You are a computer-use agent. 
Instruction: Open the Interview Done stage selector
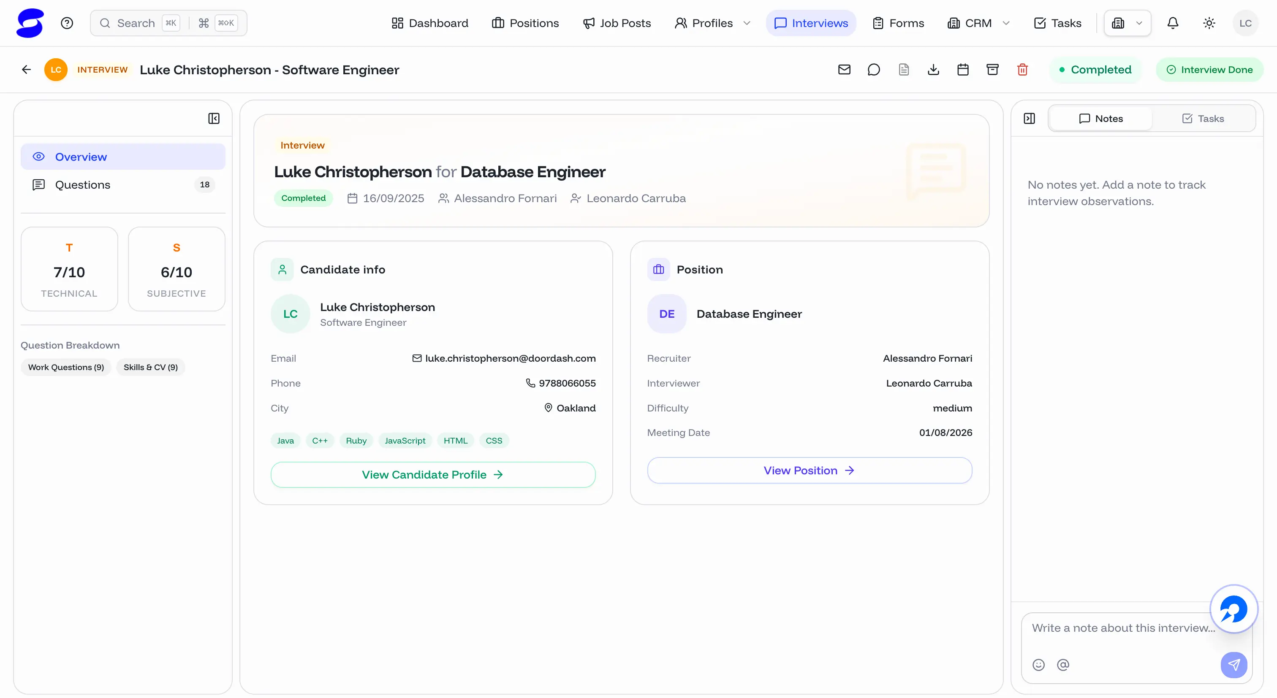[x=1209, y=70]
